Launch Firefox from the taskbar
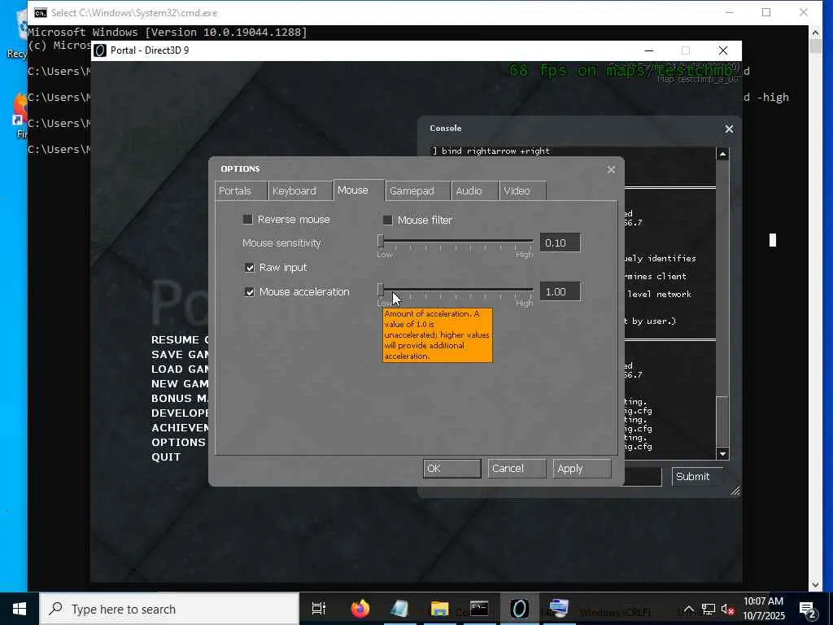This screenshot has height=625, width=833. pos(360,609)
